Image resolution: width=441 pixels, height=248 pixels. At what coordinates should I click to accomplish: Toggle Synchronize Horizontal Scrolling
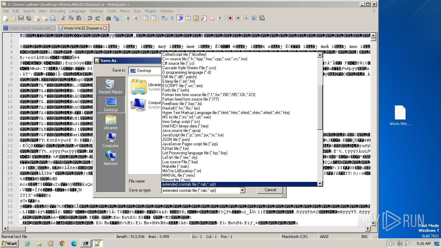coord(154,18)
